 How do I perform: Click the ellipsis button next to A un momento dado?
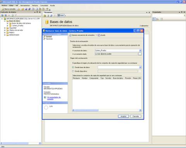point(140,54)
